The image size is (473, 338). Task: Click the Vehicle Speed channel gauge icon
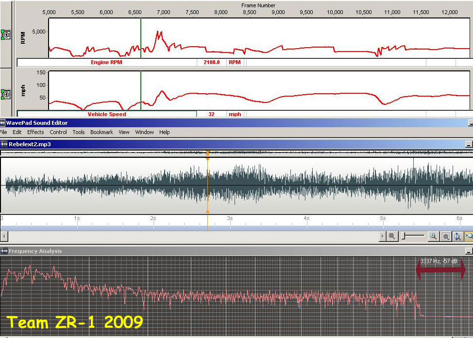[x=7, y=93]
